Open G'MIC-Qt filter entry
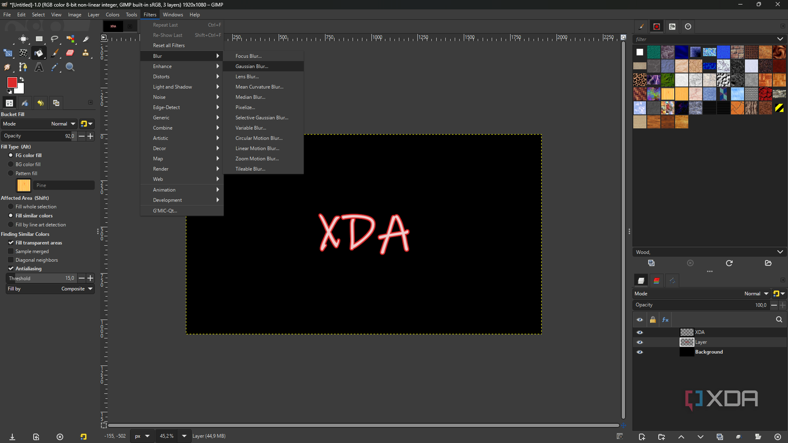The height and width of the screenshot is (443, 788). 182,211
